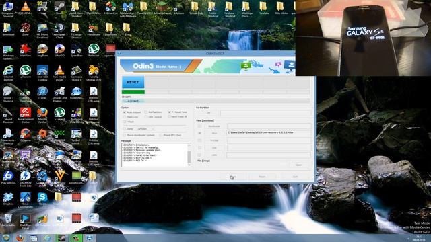Click green progress bar under RESET!
The image size is (431, 242).
tap(133, 92)
